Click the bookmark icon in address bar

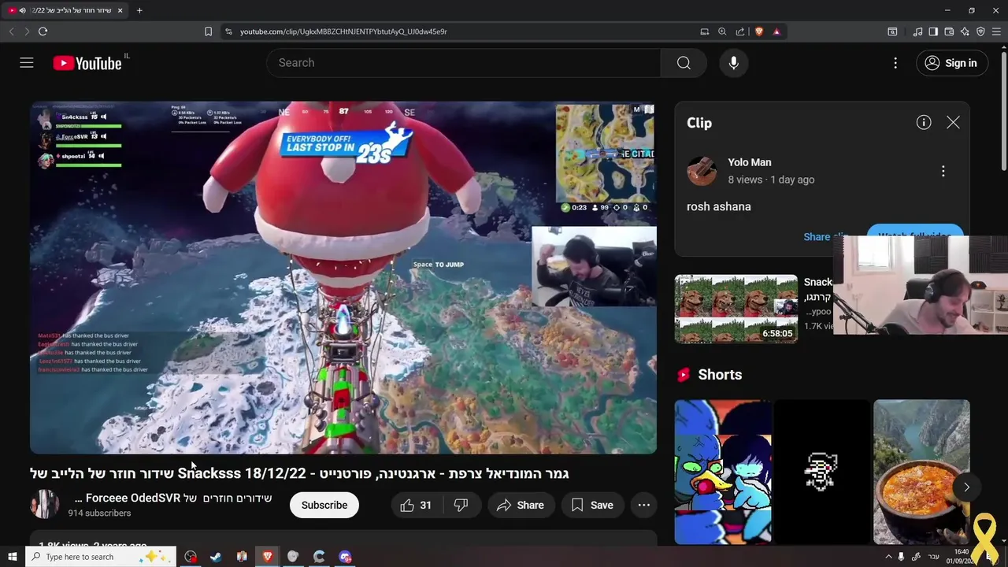tap(208, 31)
